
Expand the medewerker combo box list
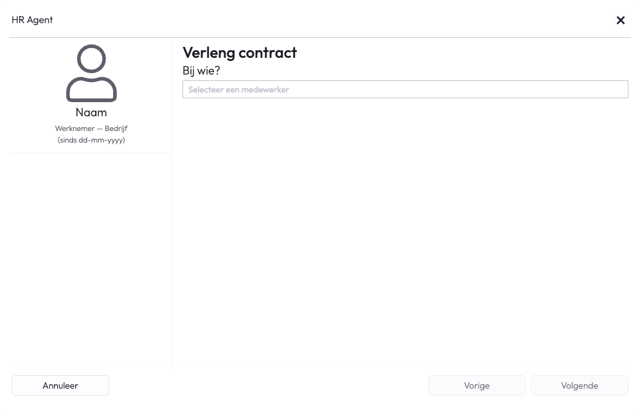(405, 89)
